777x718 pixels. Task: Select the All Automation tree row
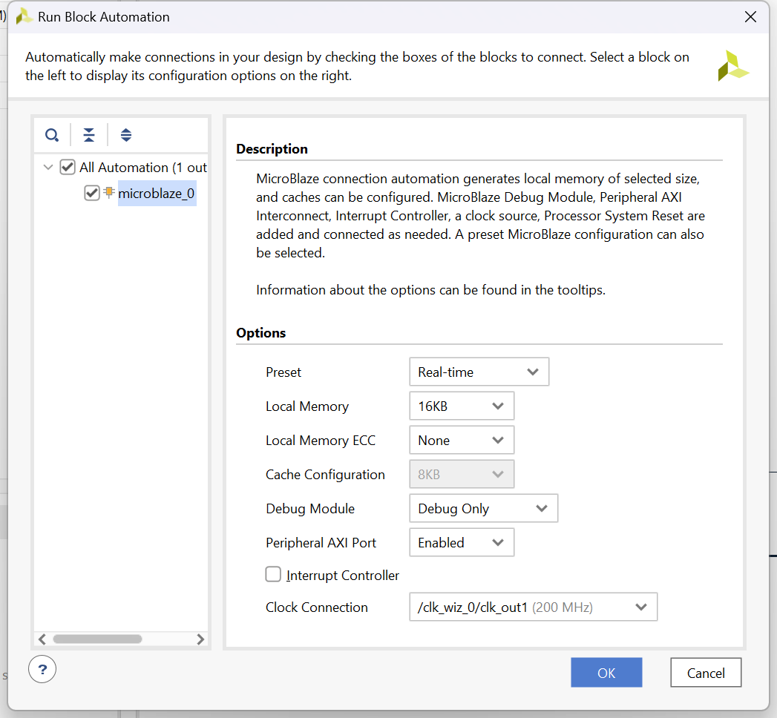click(143, 168)
